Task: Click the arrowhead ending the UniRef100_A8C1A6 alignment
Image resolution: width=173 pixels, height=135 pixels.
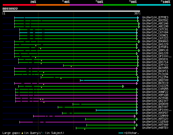Action: (x=139, y=24)
